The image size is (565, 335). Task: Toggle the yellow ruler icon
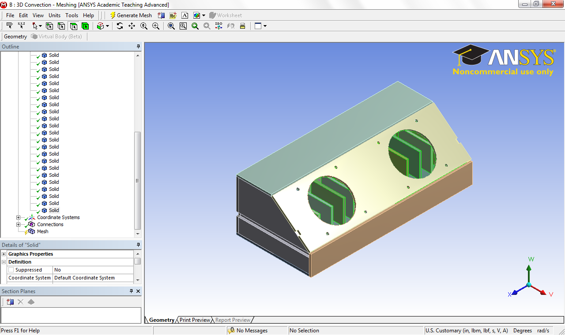click(x=242, y=26)
